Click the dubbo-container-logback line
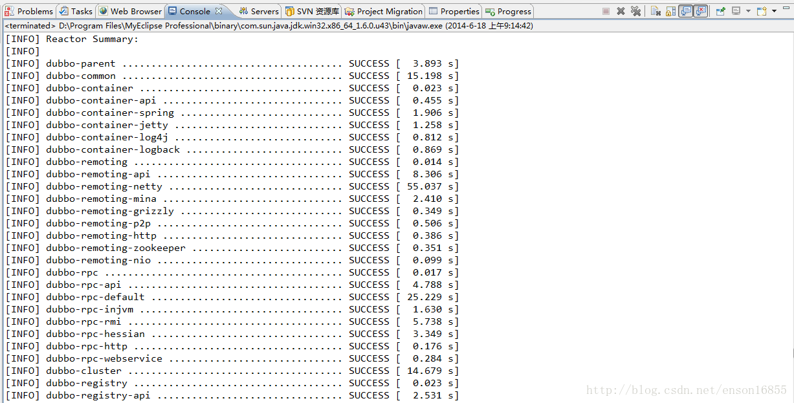 (232, 149)
